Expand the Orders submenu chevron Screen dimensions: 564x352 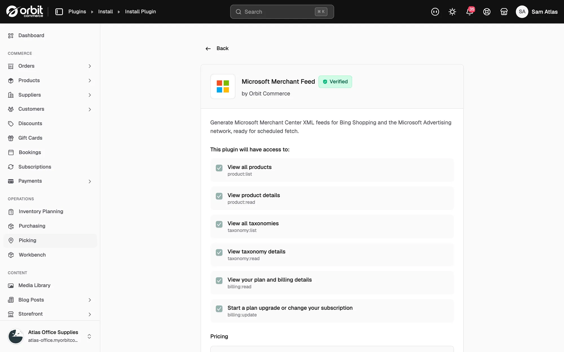pyautogui.click(x=90, y=66)
